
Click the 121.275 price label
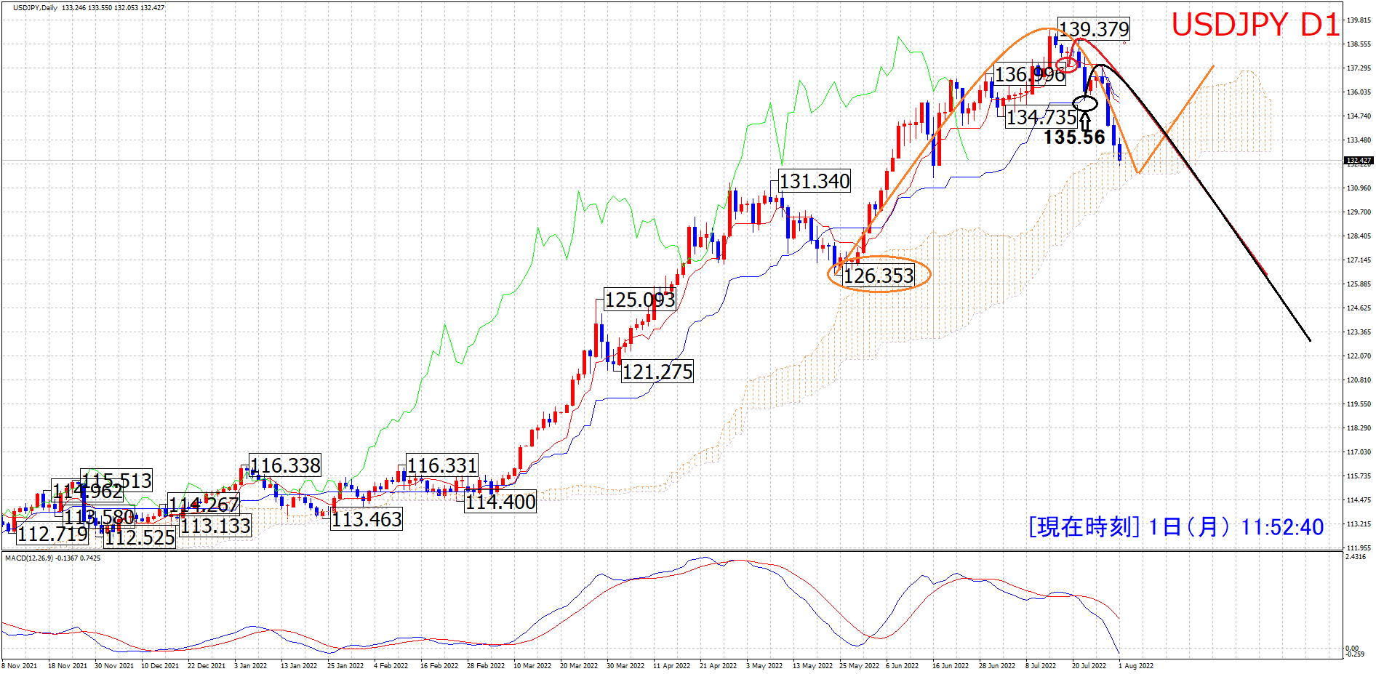pos(657,372)
